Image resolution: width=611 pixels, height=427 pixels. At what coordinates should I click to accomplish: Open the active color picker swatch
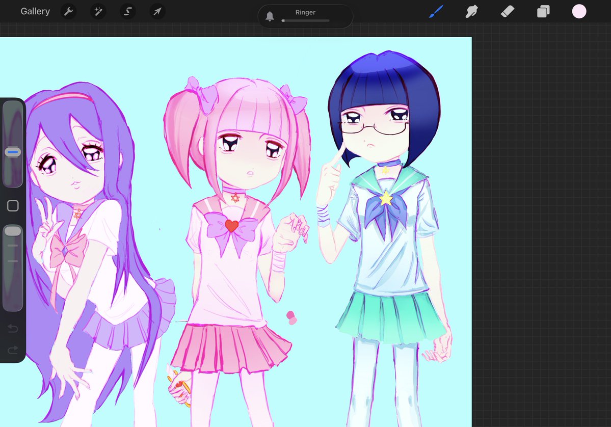coord(579,11)
